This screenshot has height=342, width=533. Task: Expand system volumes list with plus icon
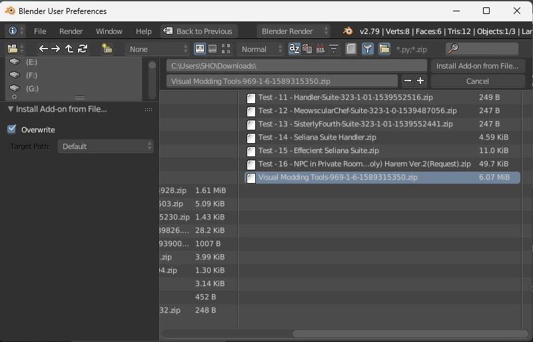tap(14, 97)
